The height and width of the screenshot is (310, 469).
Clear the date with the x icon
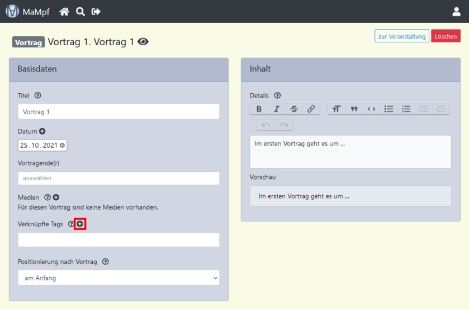tap(63, 145)
